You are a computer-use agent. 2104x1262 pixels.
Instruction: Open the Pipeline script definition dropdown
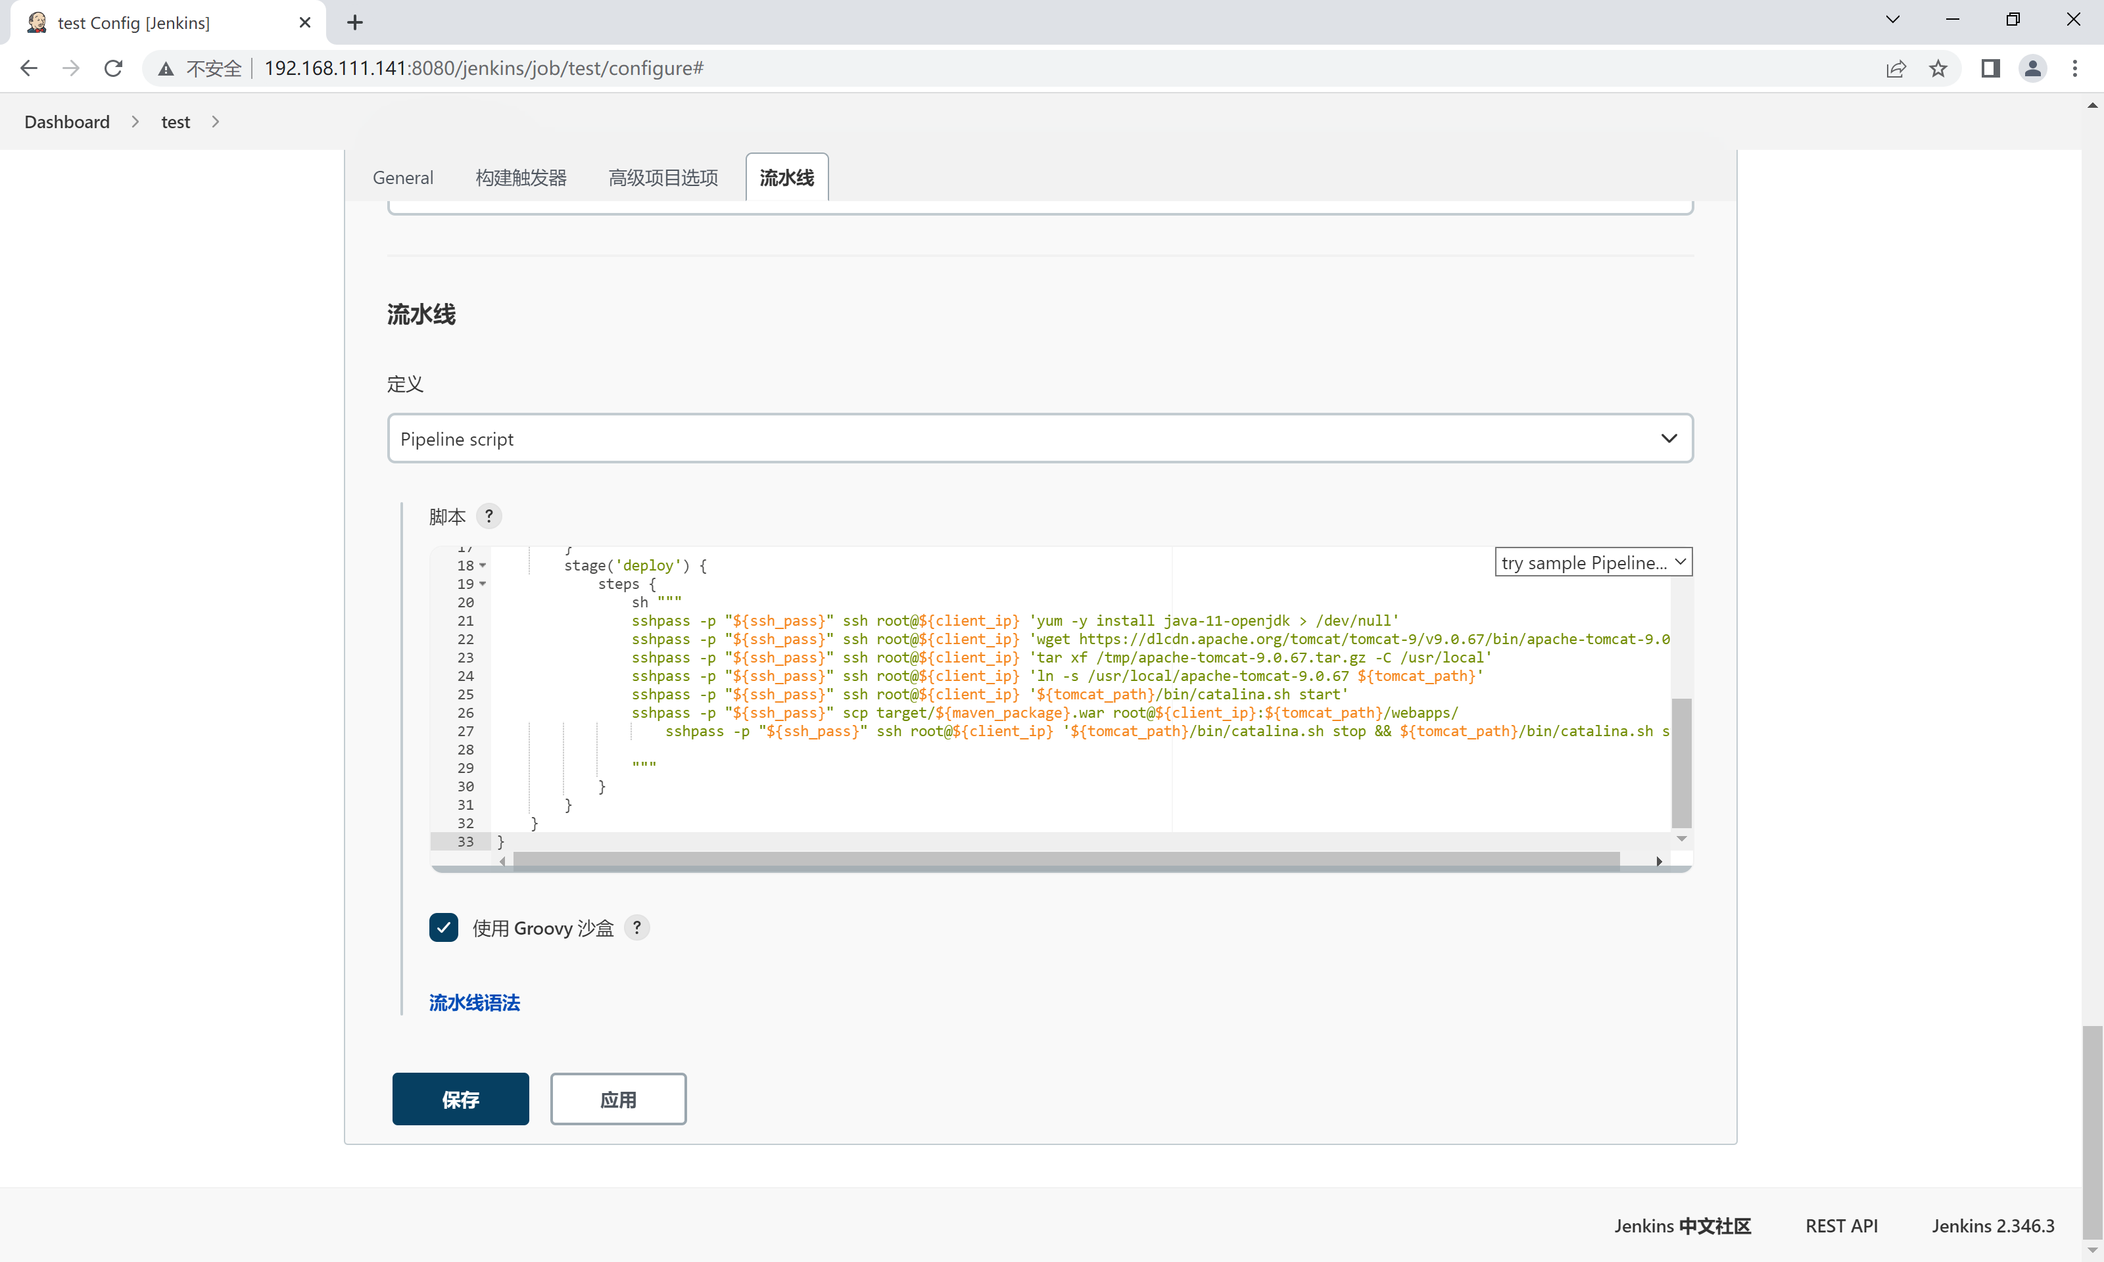pyautogui.click(x=1040, y=439)
